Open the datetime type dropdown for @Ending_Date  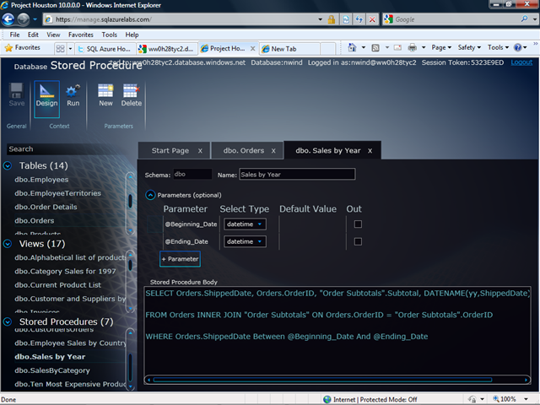point(245,241)
